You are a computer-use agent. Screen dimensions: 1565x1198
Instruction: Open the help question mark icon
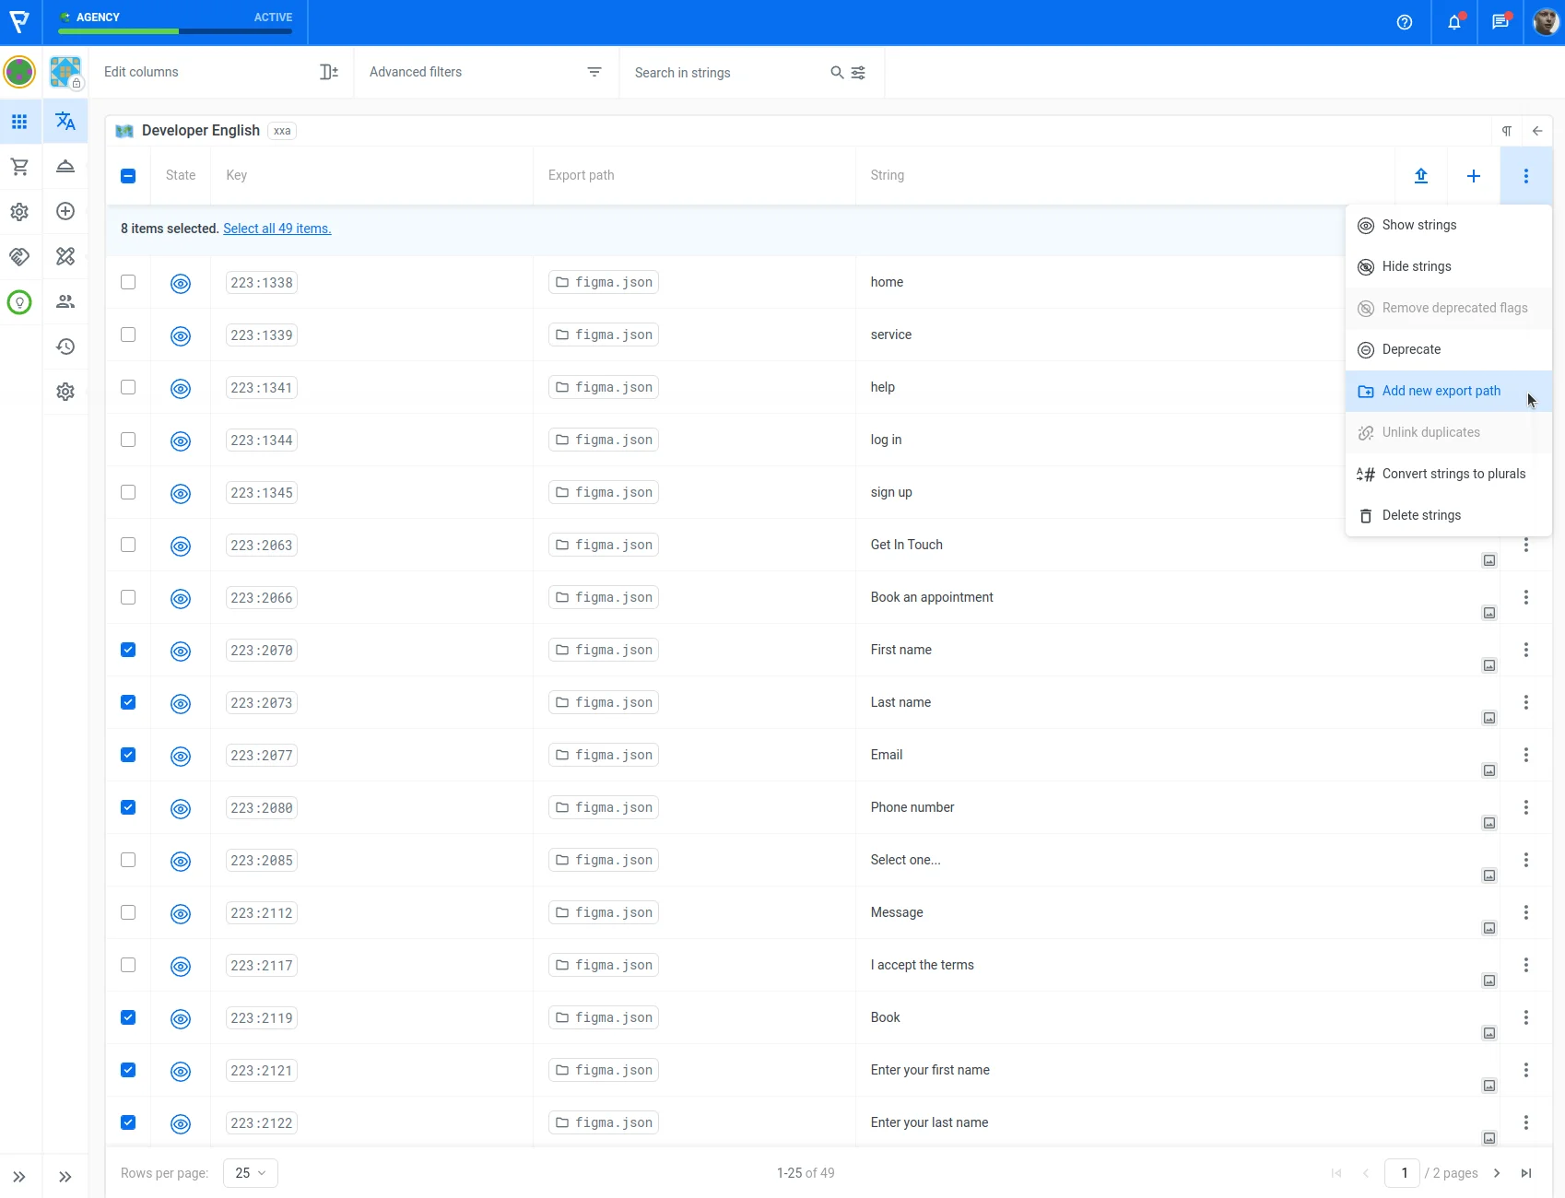(x=1404, y=22)
